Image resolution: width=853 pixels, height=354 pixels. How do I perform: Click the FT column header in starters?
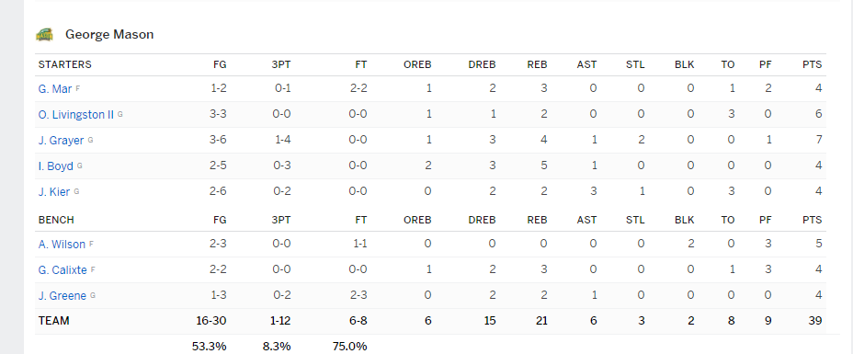[x=361, y=64]
